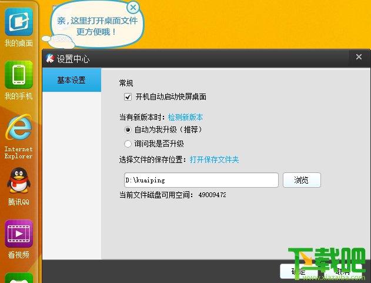Open the 我的手机 phone icon

[x=19, y=75]
